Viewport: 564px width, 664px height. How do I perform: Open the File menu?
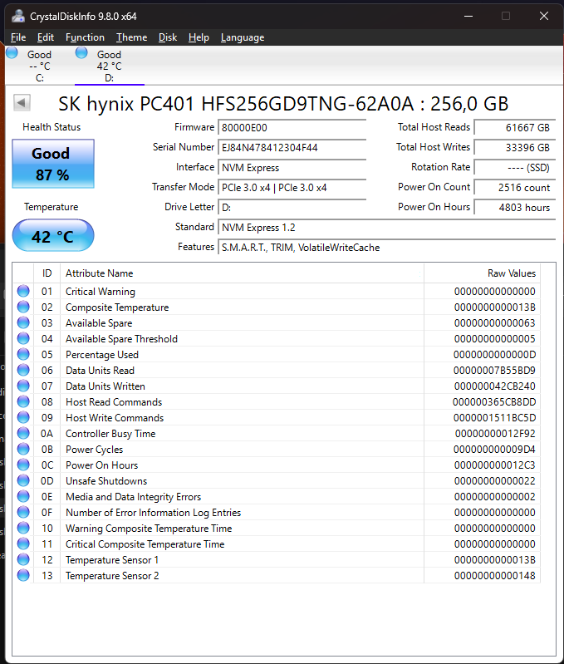coord(18,37)
